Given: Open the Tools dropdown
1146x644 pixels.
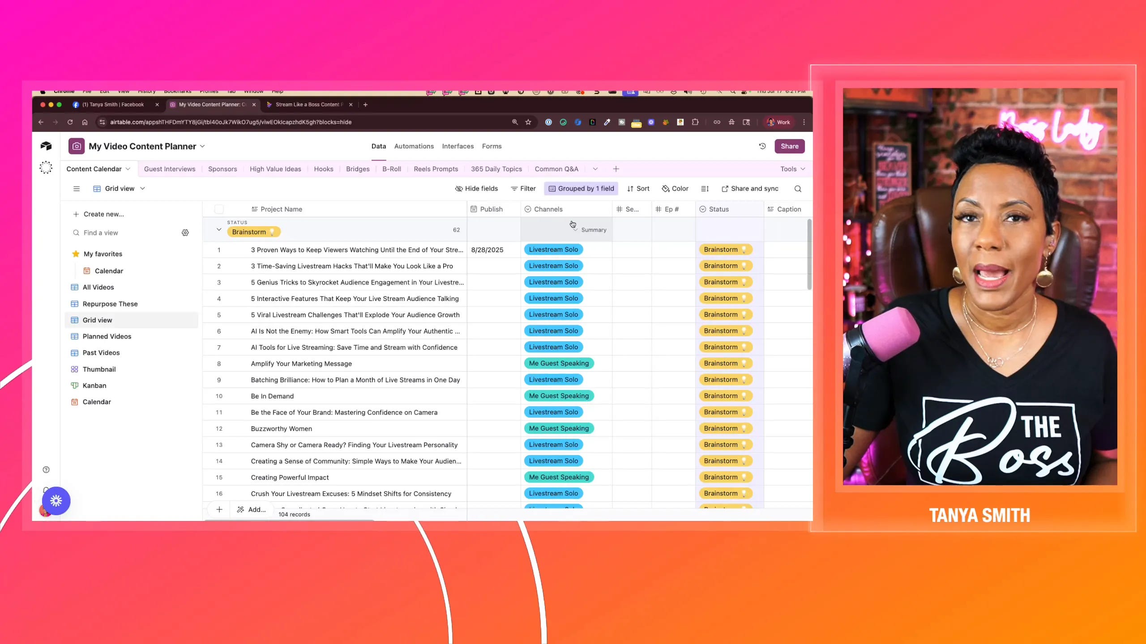Looking at the screenshot, I should click(x=792, y=169).
